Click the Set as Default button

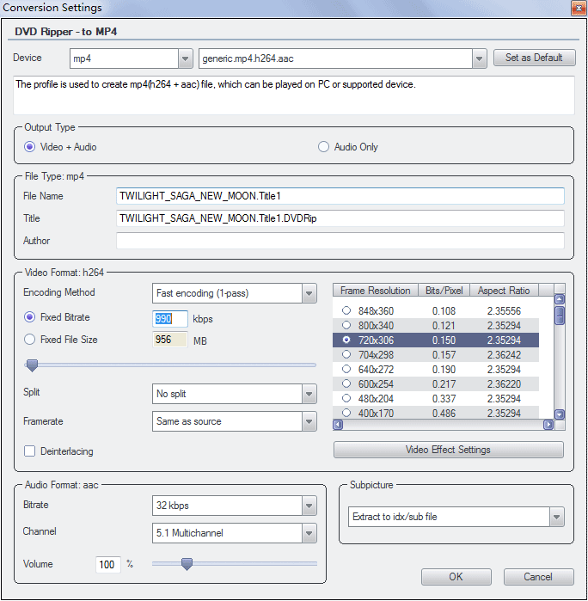click(534, 58)
